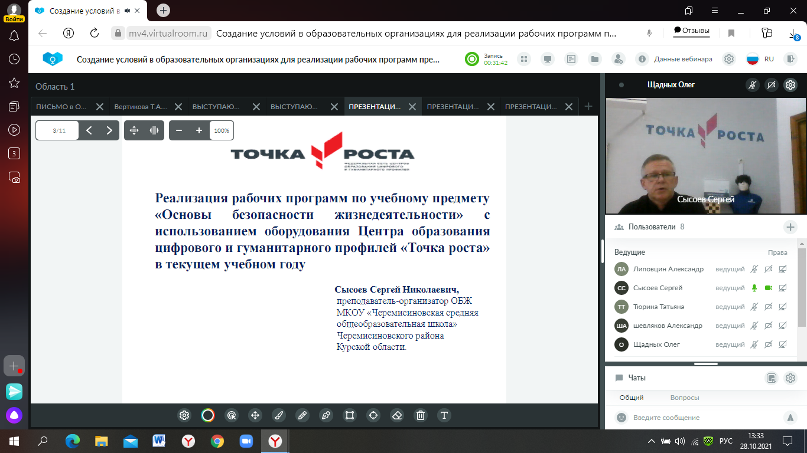Select the pencil drawing tool

click(302, 415)
